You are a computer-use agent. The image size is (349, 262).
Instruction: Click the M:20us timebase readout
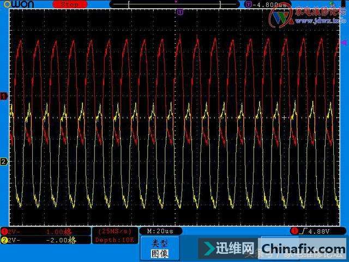click(x=161, y=231)
